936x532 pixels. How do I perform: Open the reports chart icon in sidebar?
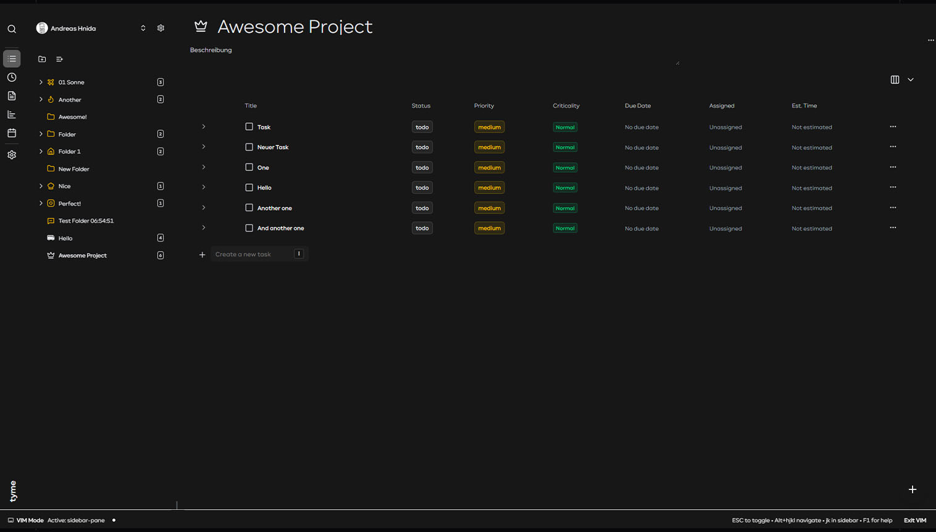[12, 115]
